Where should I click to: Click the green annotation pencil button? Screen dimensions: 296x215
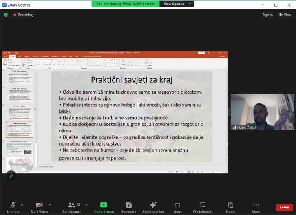pos(11,176)
